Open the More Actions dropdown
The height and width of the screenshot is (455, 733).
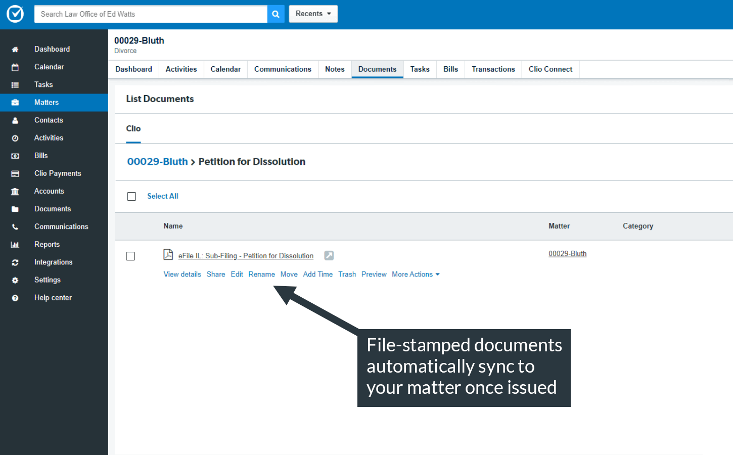tap(416, 275)
